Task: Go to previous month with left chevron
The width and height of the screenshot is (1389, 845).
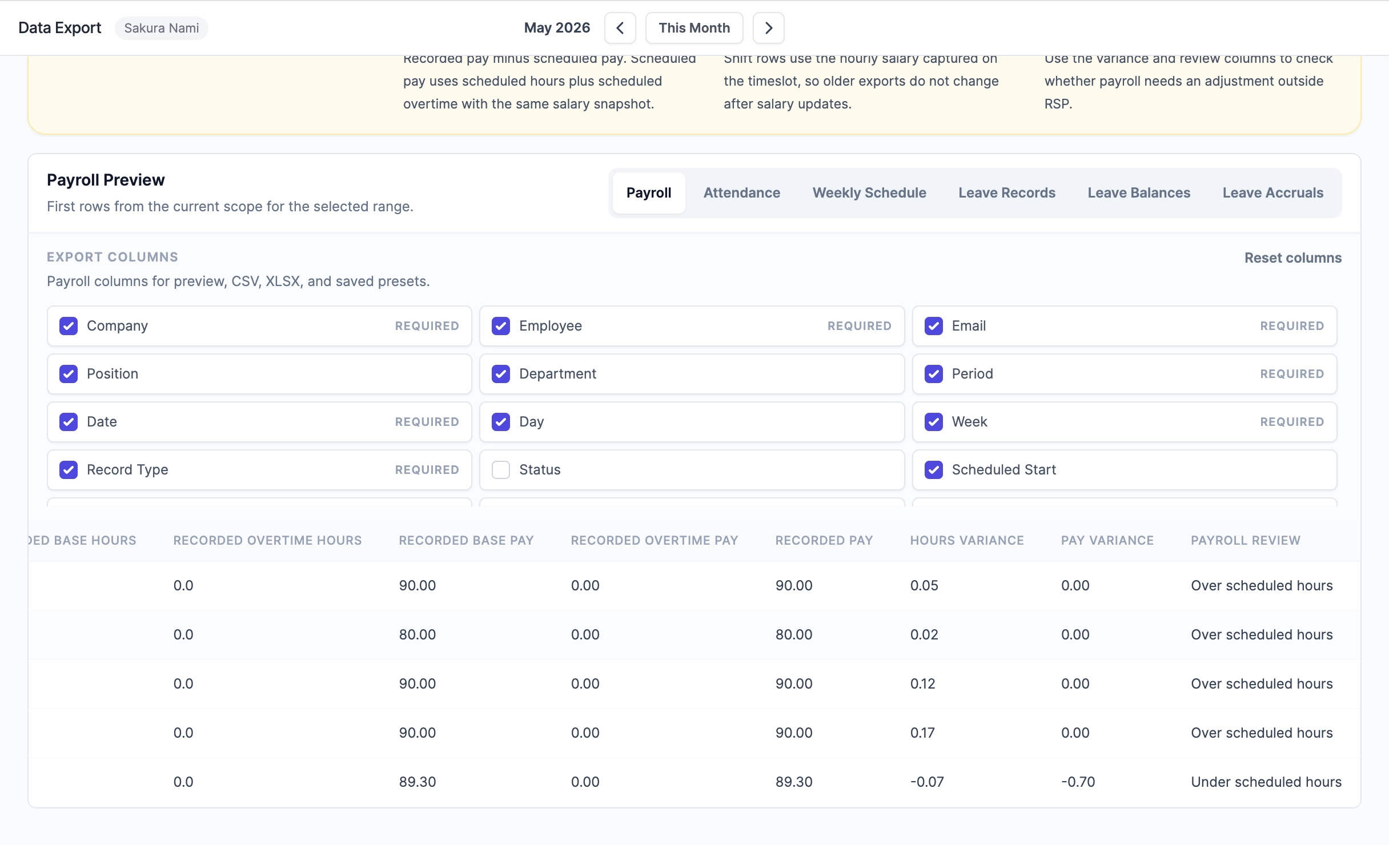Action: point(620,28)
